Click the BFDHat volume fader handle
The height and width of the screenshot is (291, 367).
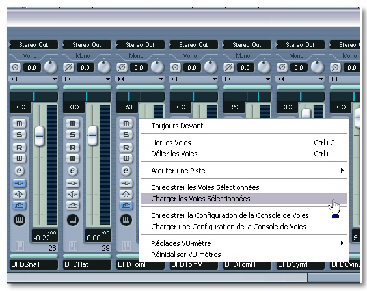92,135
